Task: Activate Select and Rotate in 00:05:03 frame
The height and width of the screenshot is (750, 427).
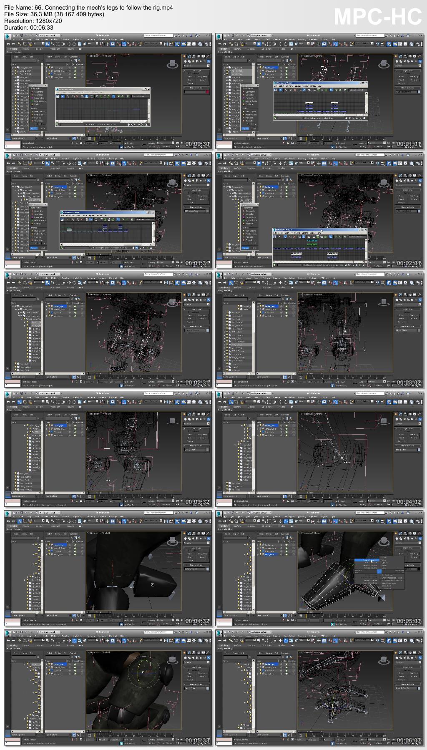Action: pos(285,521)
